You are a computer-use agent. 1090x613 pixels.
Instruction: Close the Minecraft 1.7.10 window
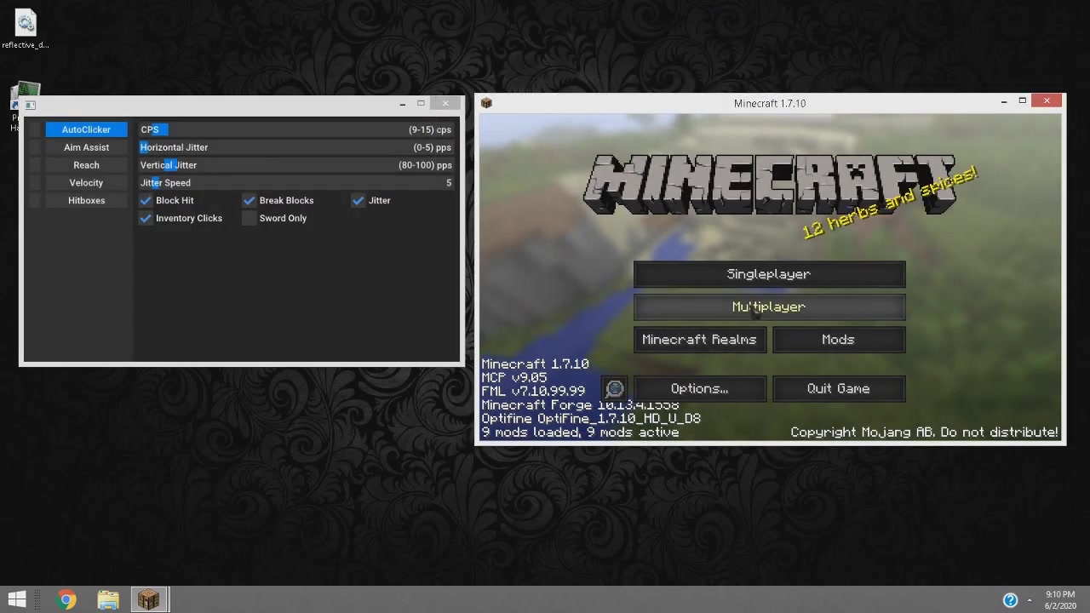tap(1047, 102)
